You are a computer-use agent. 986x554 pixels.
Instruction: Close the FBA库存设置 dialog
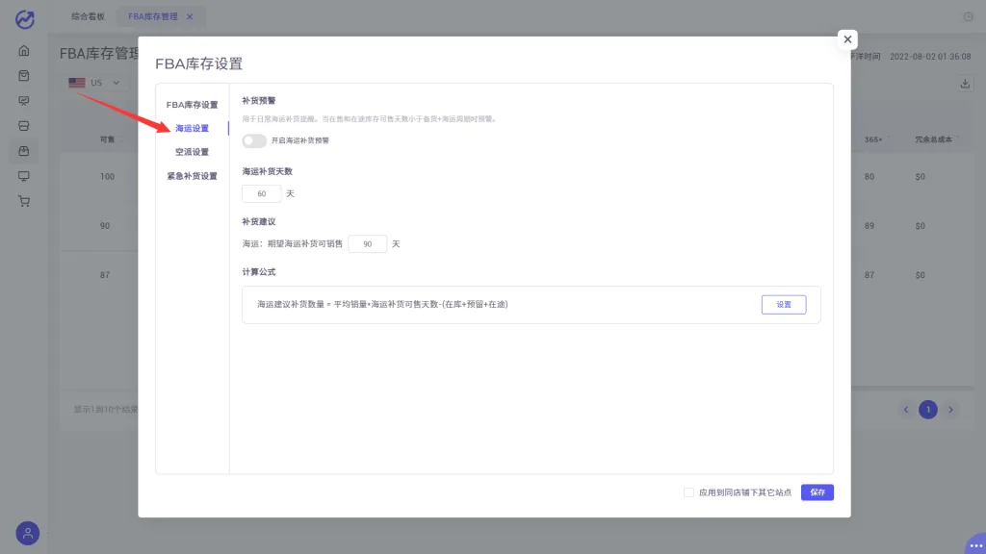coord(847,39)
